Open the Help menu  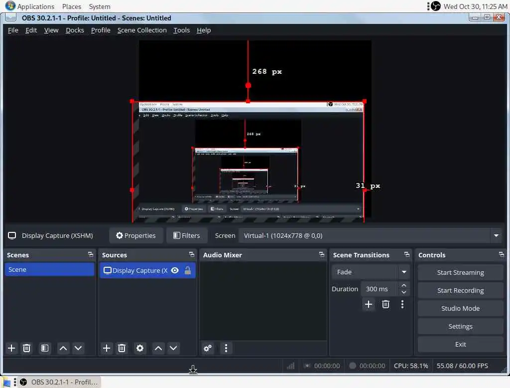(x=204, y=30)
